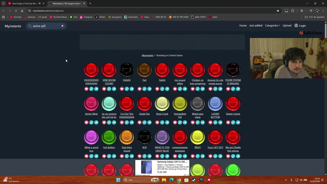Viewport: 327px width, 184px height.
Task: Favorite the BRUH sound
Action: click(x=193, y=156)
